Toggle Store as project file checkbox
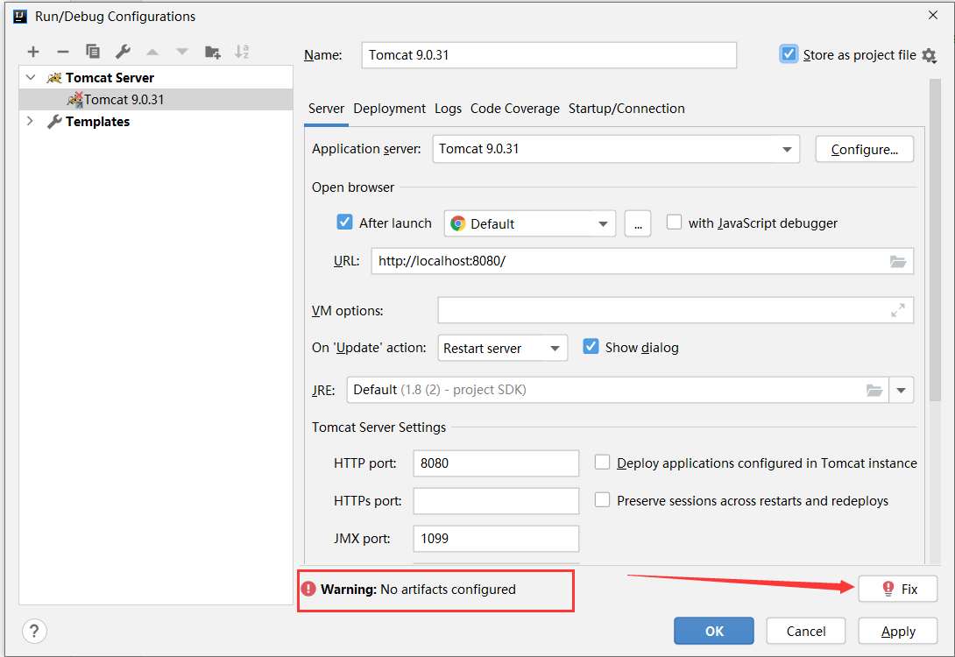Image resolution: width=955 pixels, height=657 pixels. coord(789,54)
